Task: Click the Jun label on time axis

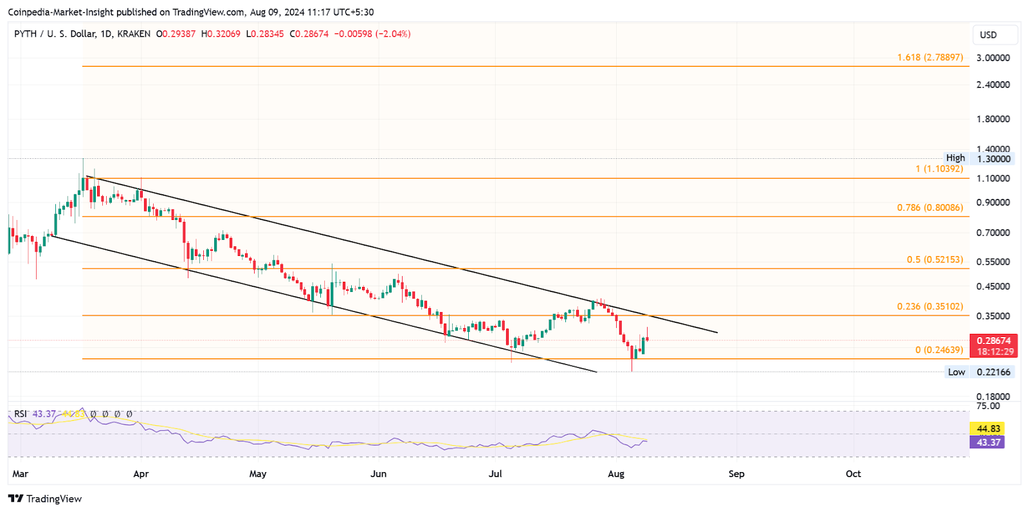Action: [379, 473]
